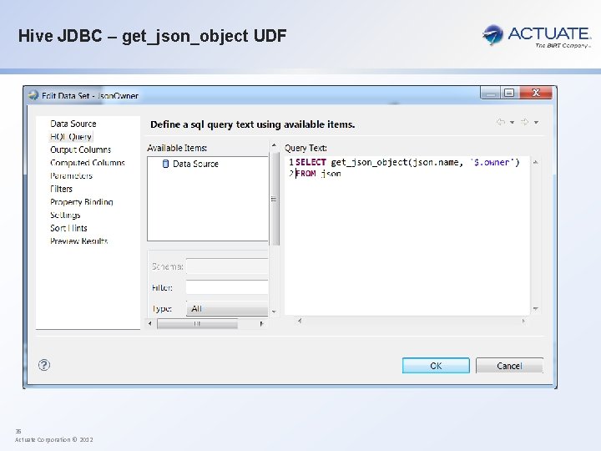Screen dimensions: 601x451
Task: Click get_json_object function name in query
Action: click(370, 162)
